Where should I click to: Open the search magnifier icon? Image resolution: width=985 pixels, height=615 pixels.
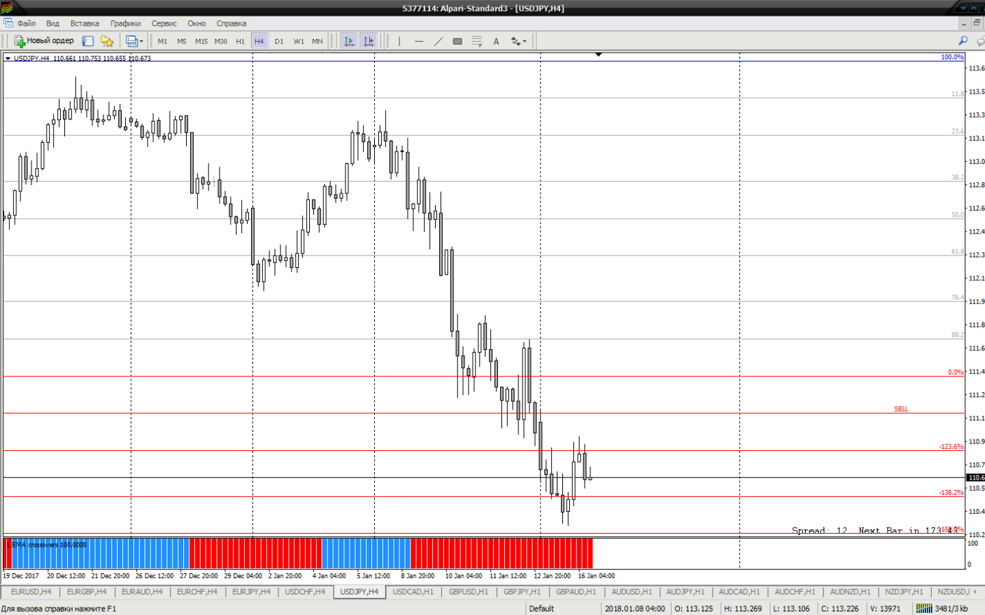click(962, 41)
